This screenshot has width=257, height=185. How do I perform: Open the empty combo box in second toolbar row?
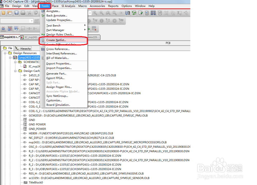click(17, 21)
